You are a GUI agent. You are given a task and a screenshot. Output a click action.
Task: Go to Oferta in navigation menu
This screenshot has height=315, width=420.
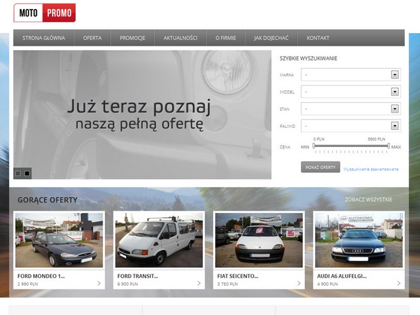click(92, 38)
